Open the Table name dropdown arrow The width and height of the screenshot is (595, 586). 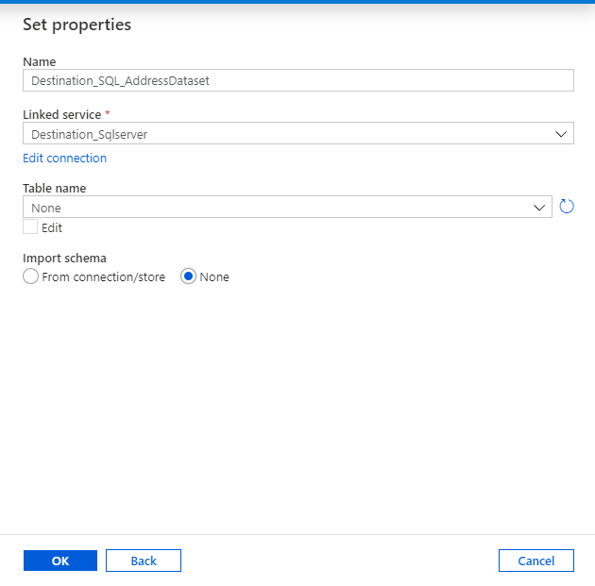pos(539,208)
